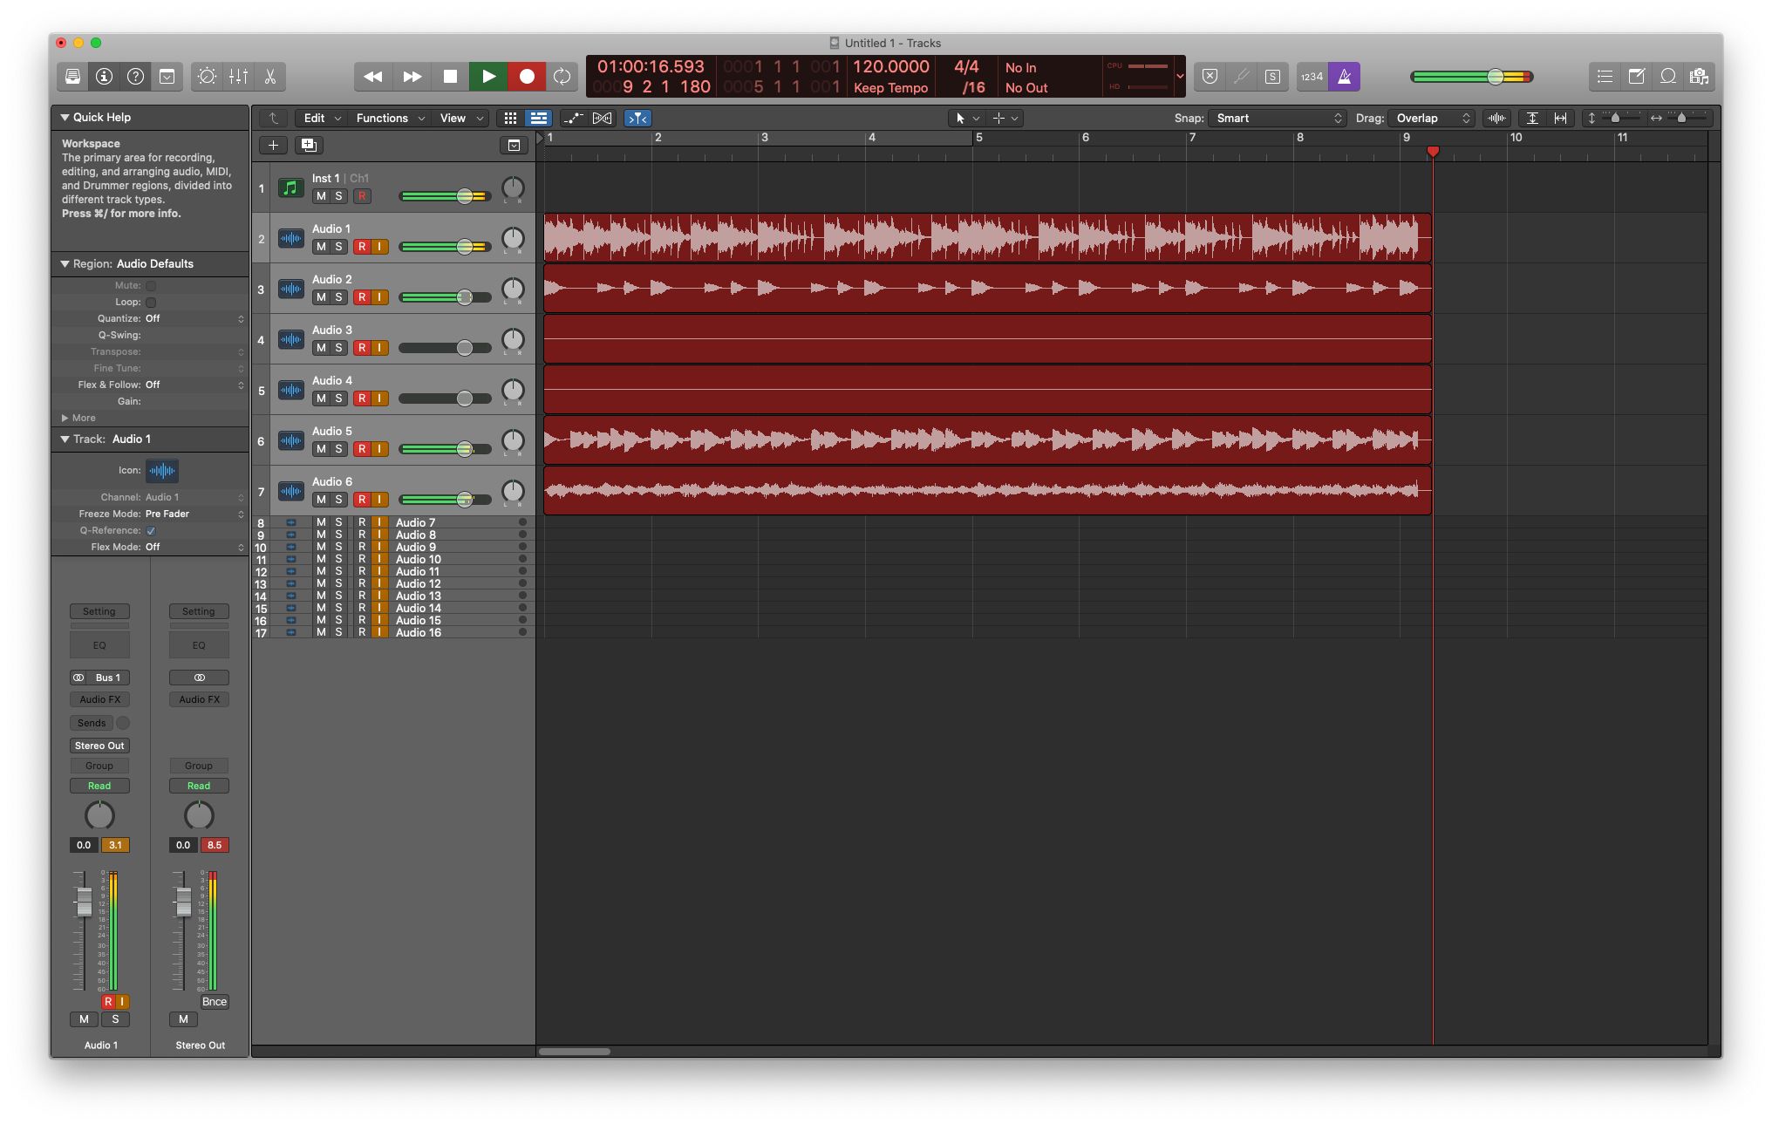Click the add new track plus button
Screen dimensions: 1772x1124
pyautogui.click(x=273, y=146)
